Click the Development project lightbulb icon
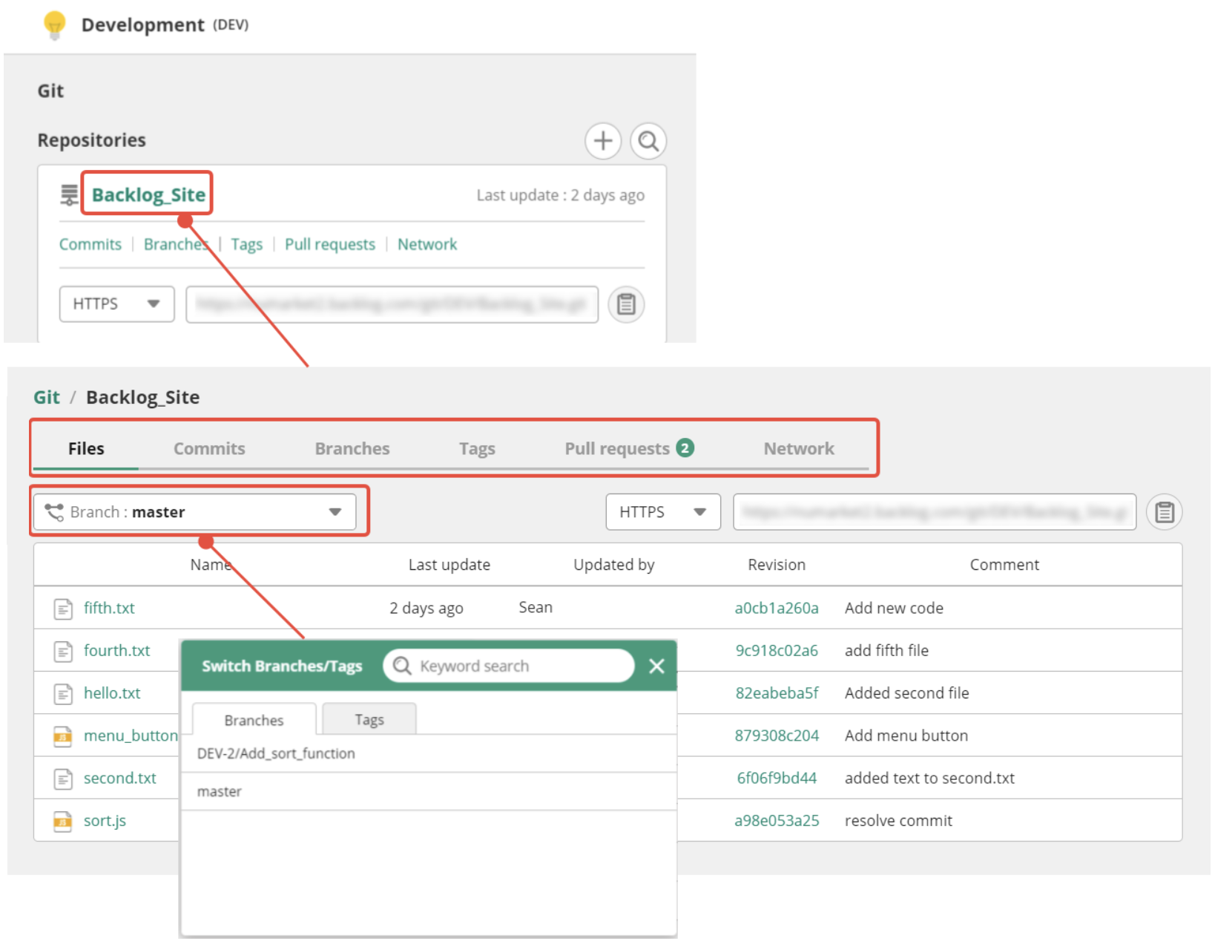Screen dimensions: 1212x947 [x=55, y=24]
